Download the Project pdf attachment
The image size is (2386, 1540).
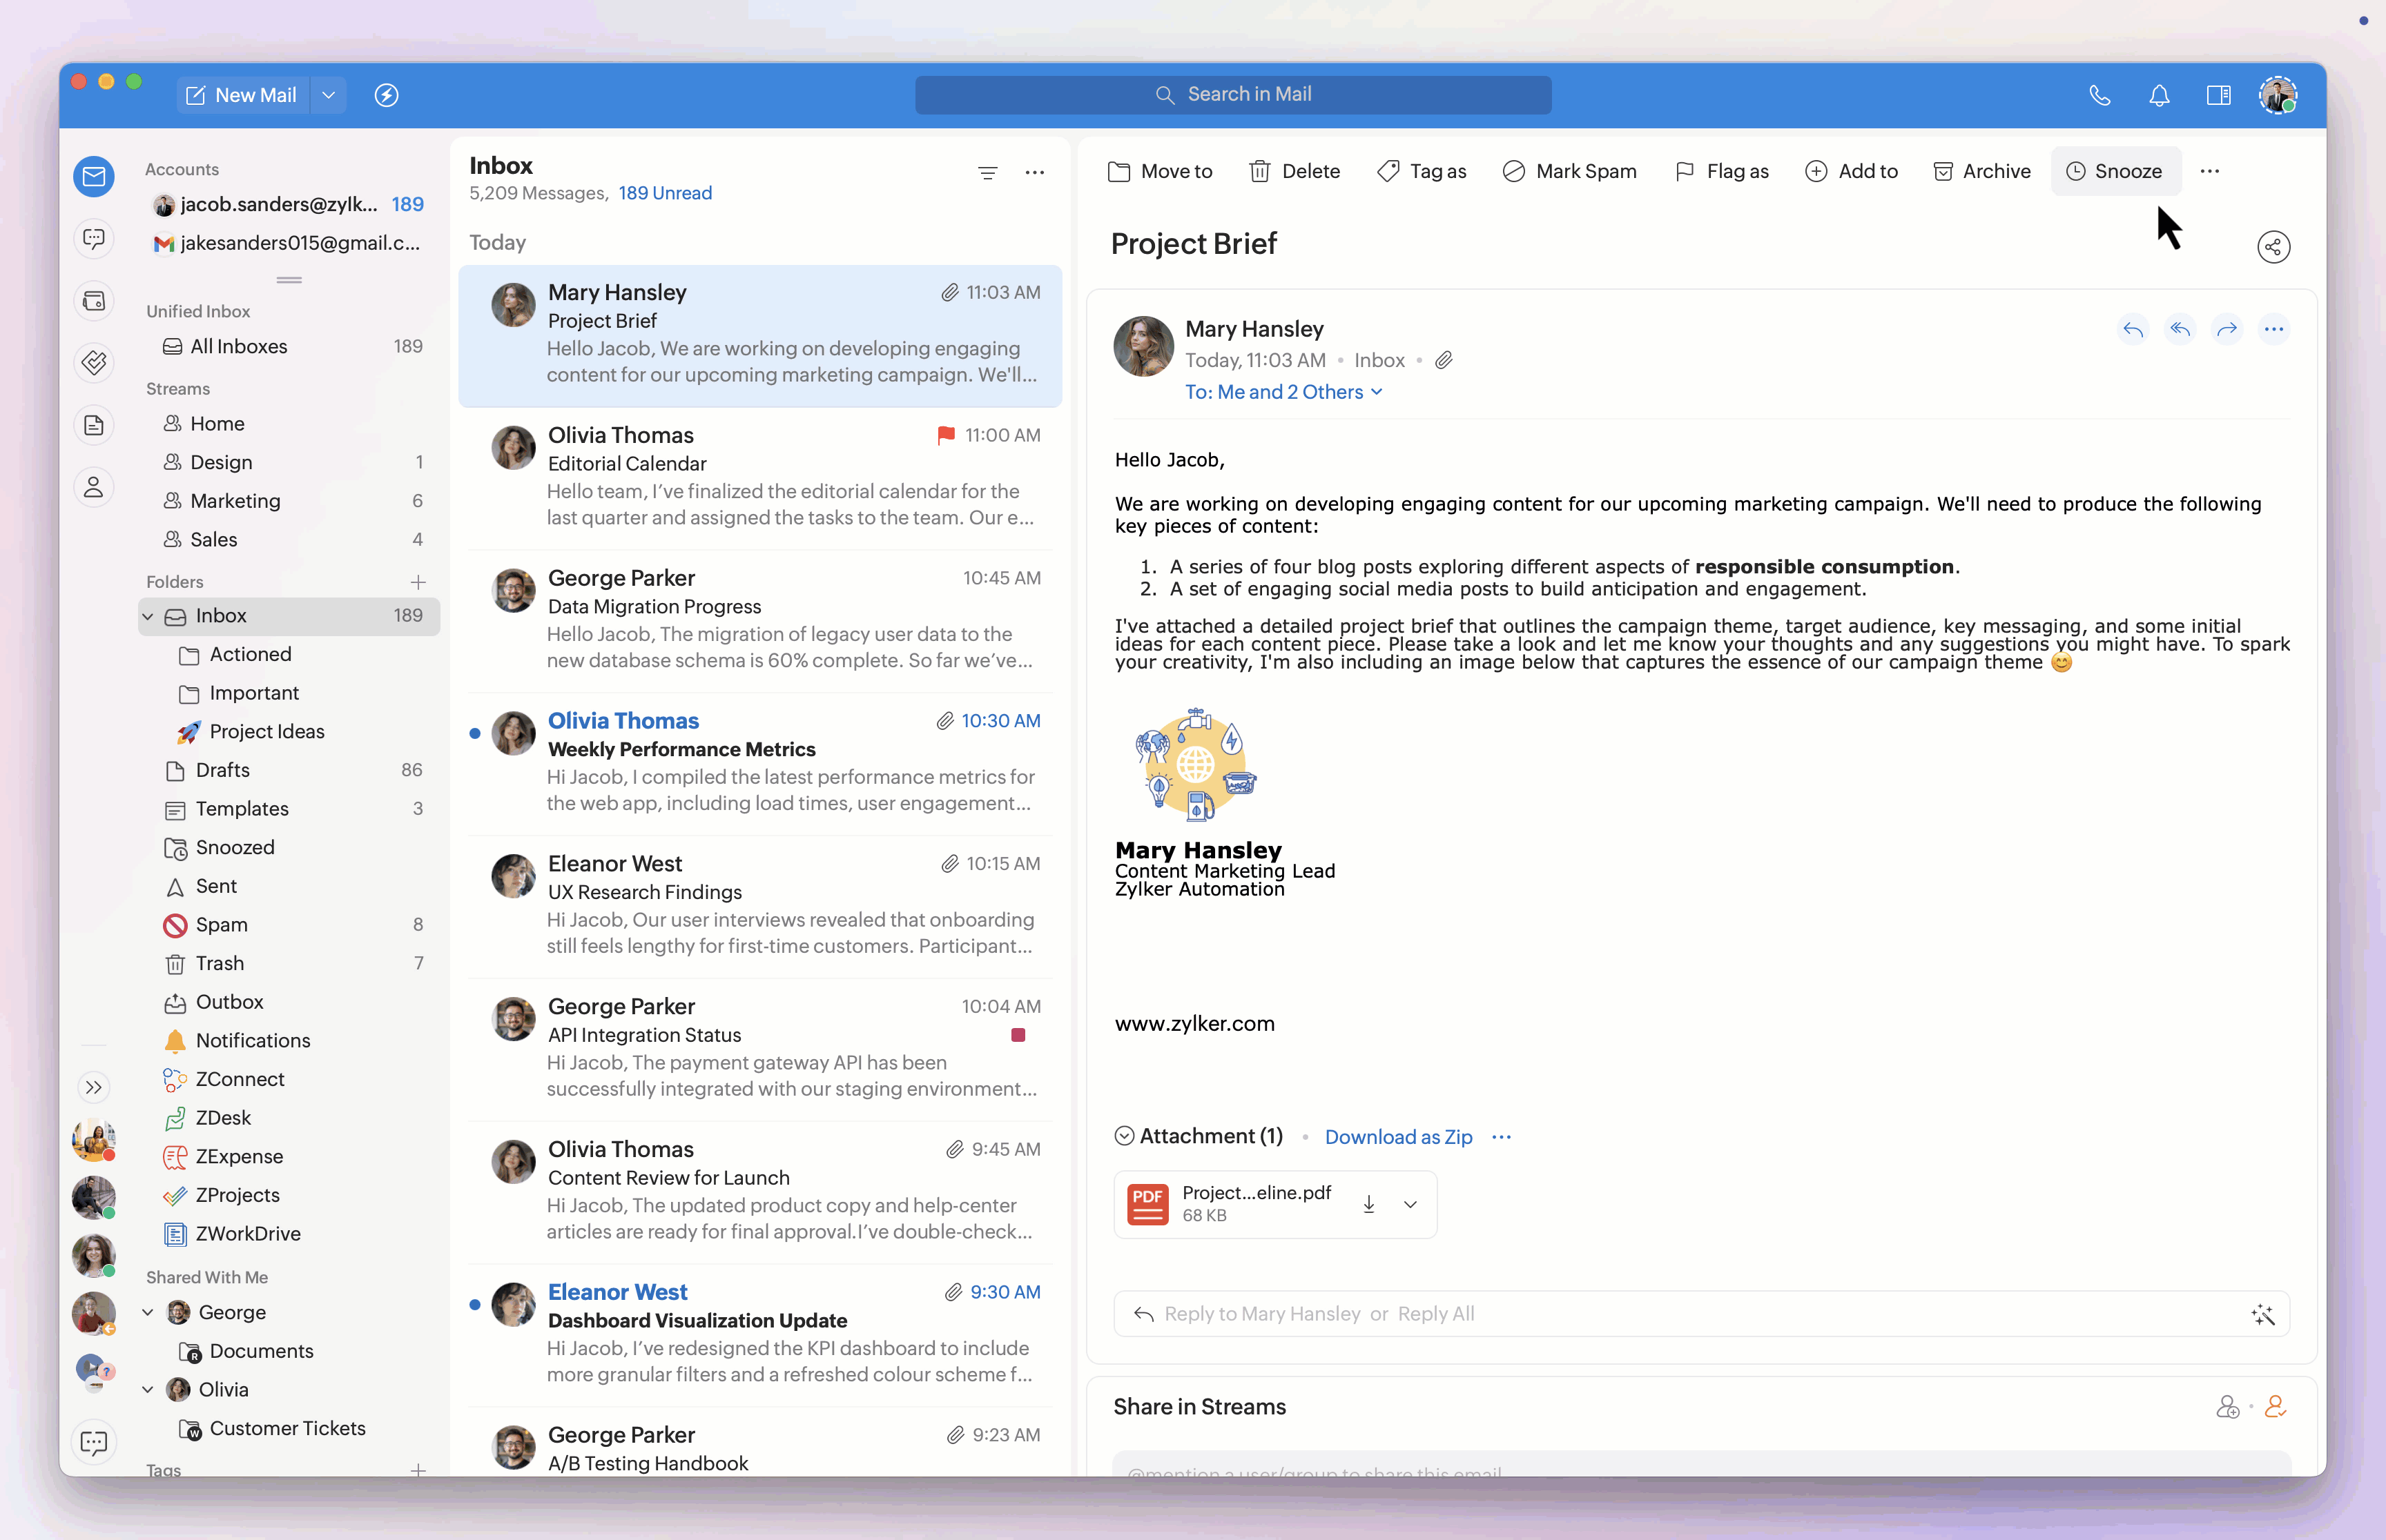pyautogui.click(x=1368, y=1204)
